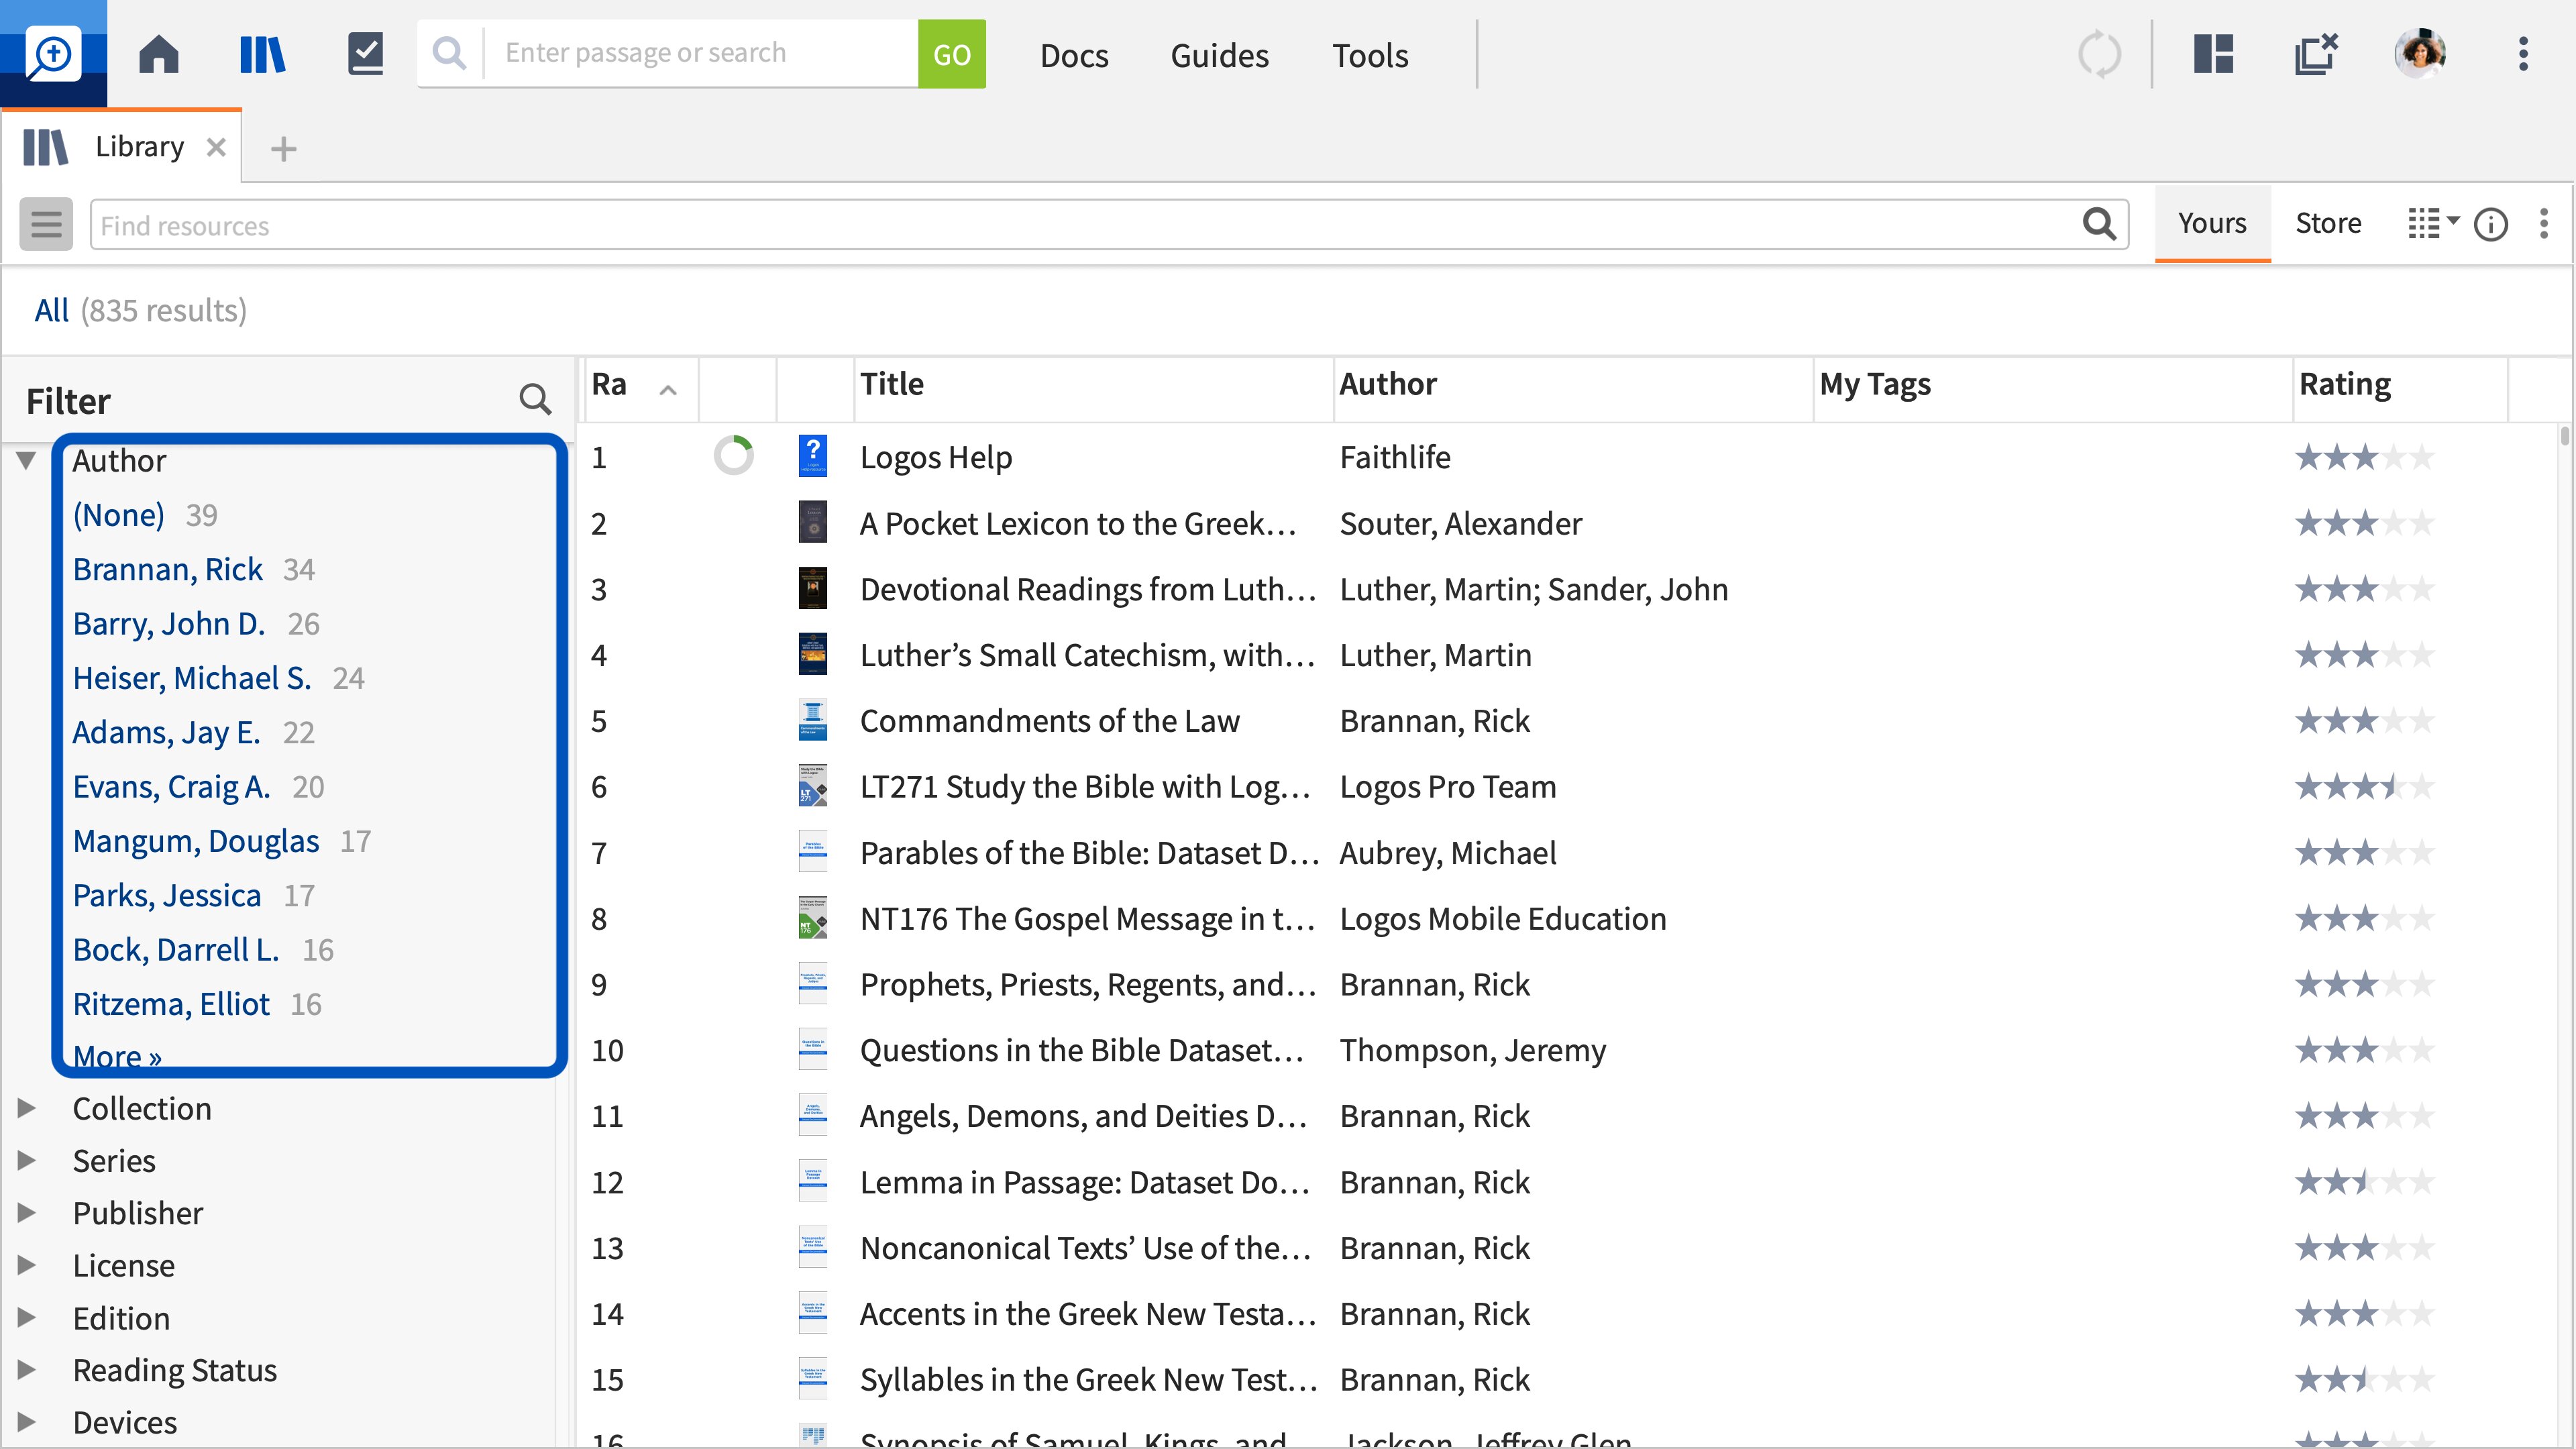This screenshot has width=2576, height=1449.
Task: Click the magnifier icon in command box
Action: click(x=450, y=53)
